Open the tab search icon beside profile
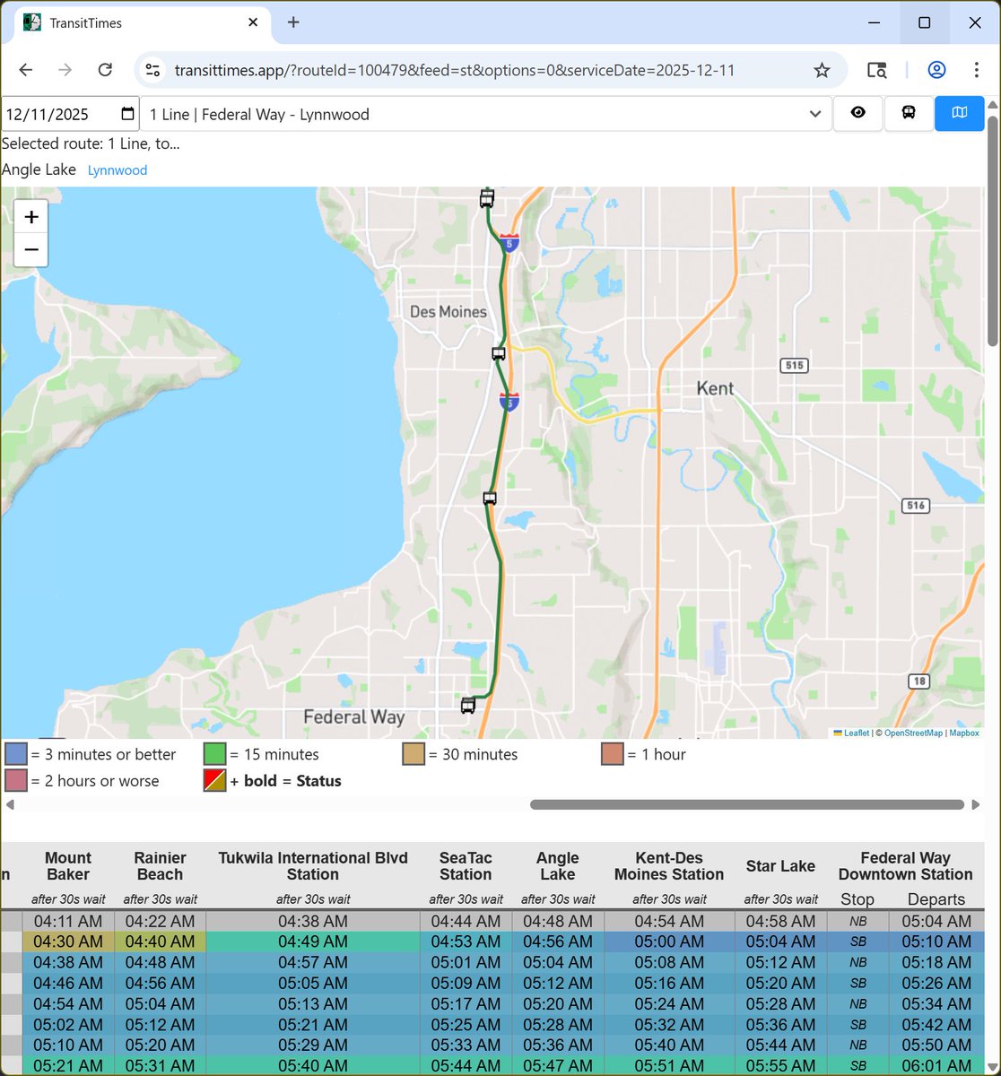Image resolution: width=1001 pixels, height=1076 pixels. tap(876, 70)
